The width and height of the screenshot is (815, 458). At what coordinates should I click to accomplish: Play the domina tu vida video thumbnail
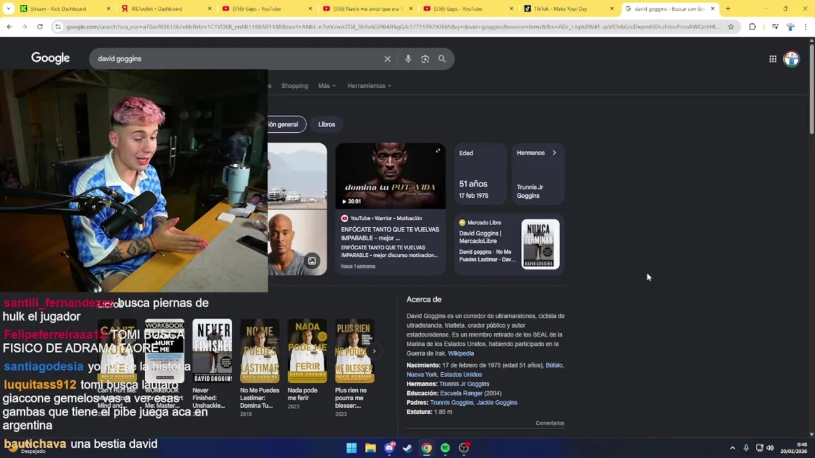point(390,176)
